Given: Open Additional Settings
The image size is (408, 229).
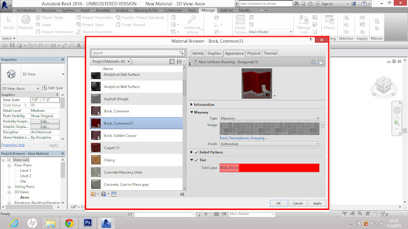Looking at the screenshot, I should [x=192, y=25].
